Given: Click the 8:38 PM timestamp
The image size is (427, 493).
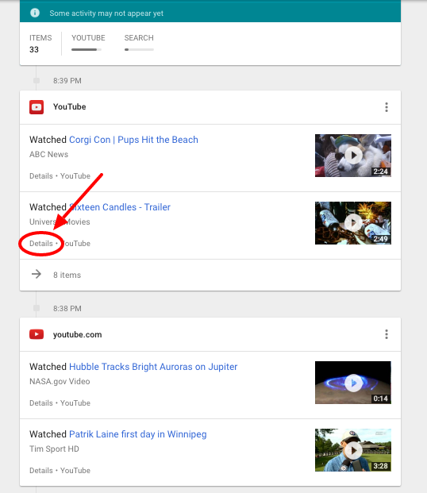Looking at the screenshot, I should [67, 309].
